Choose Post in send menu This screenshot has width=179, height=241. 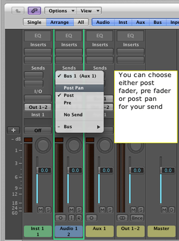pos(80,96)
